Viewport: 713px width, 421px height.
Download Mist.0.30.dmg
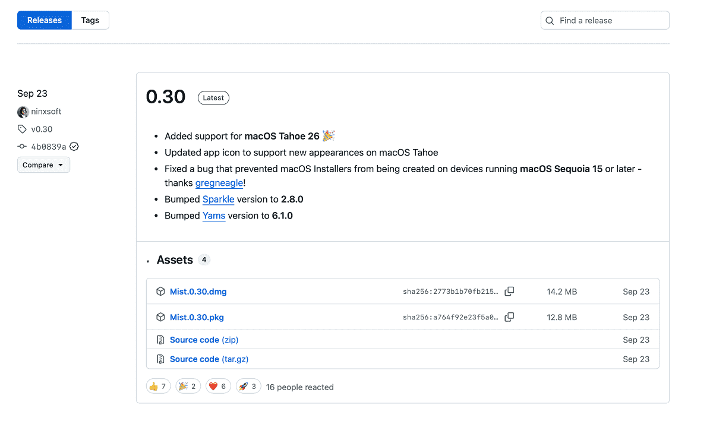tap(198, 292)
